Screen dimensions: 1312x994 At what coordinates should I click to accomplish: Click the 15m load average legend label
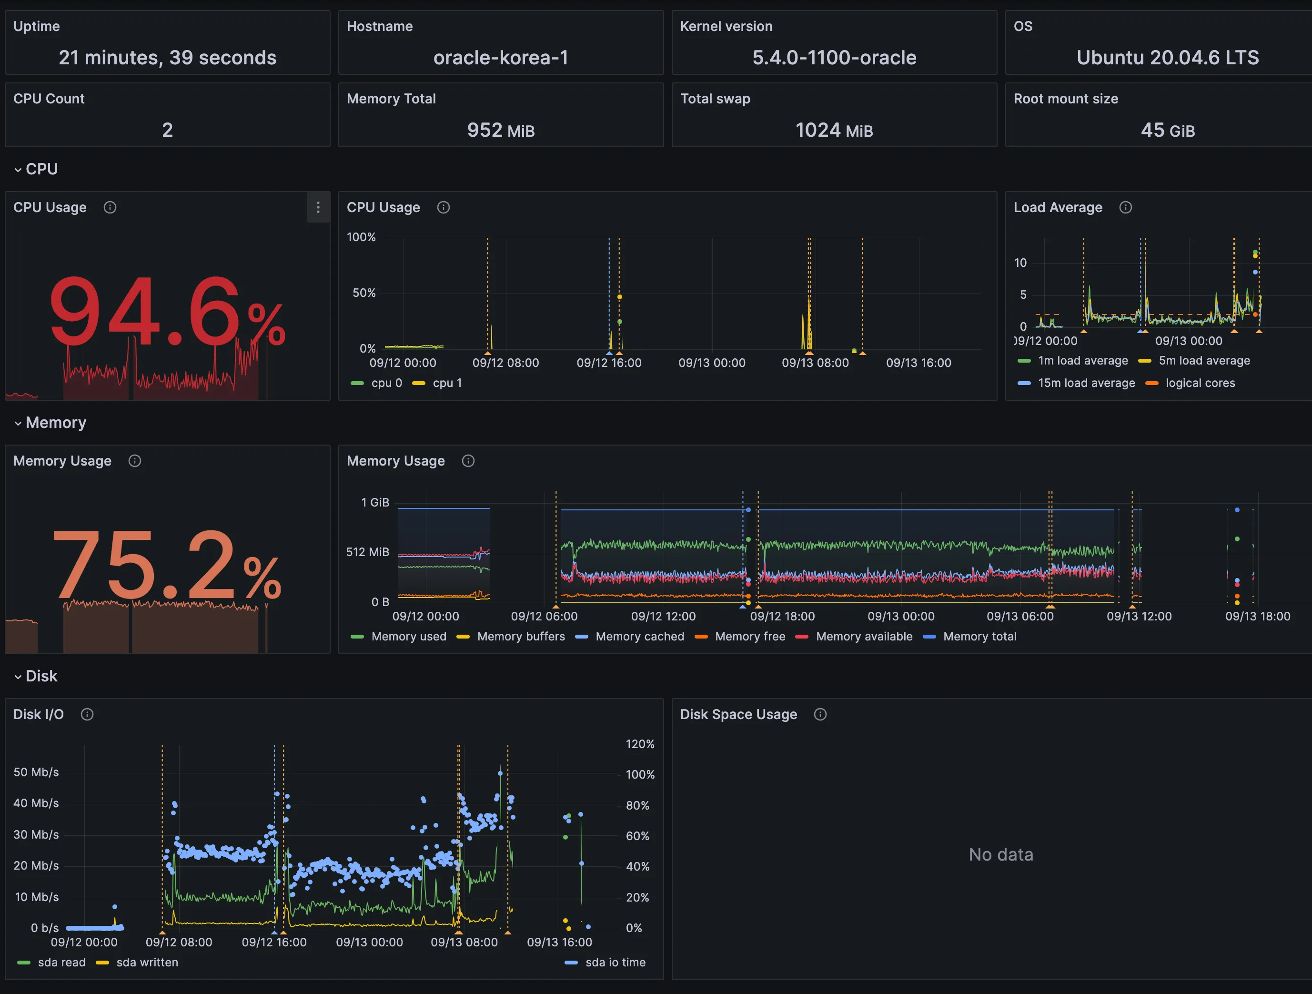(x=1086, y=384)
